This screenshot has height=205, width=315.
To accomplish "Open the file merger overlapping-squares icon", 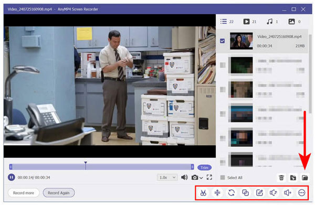I will [245, 193].
